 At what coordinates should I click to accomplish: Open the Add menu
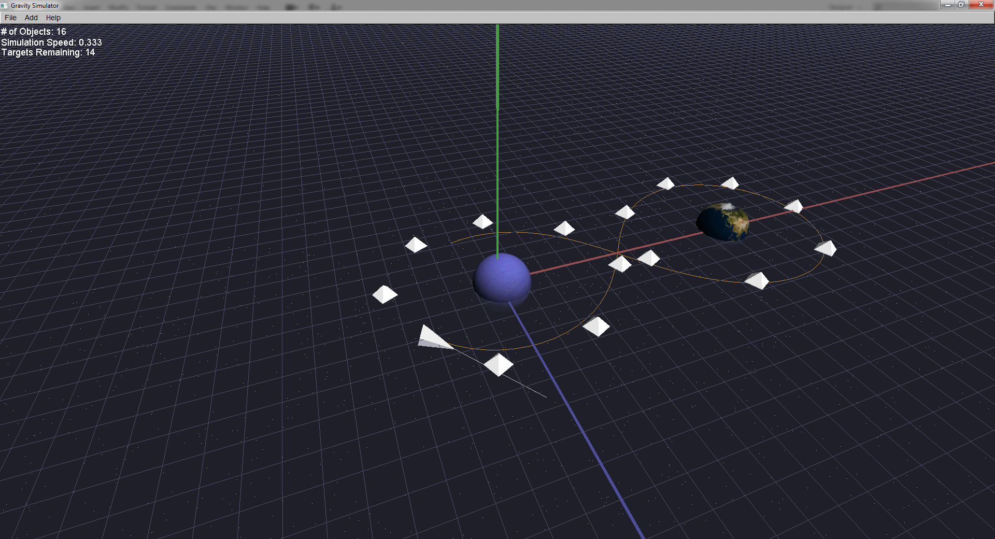coord(31,18)
